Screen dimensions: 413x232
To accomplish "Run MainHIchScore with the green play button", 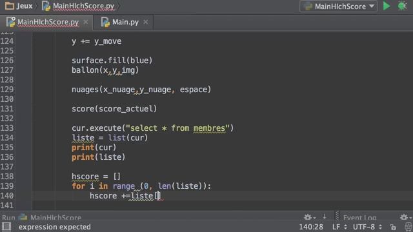I will [x=387, y=6].
